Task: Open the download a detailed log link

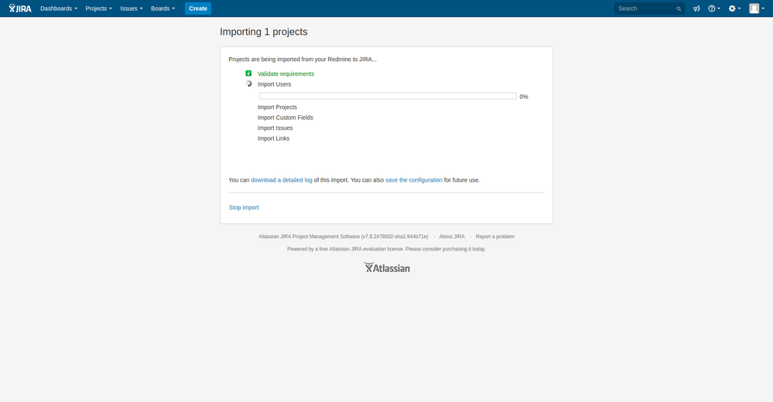Action: [282, 180]
